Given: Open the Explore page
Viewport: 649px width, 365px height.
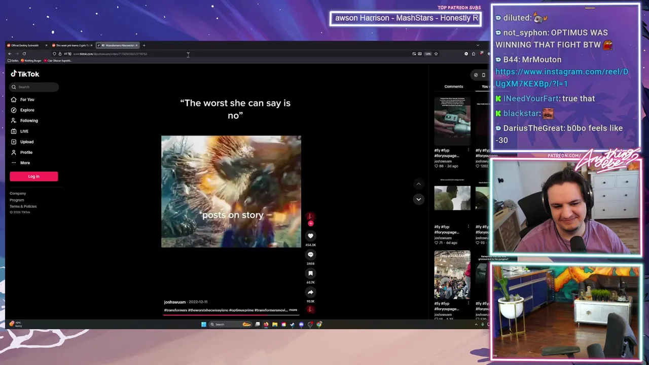Looking at the screenshot, I should pyautogui.click(x=23, y=110).
